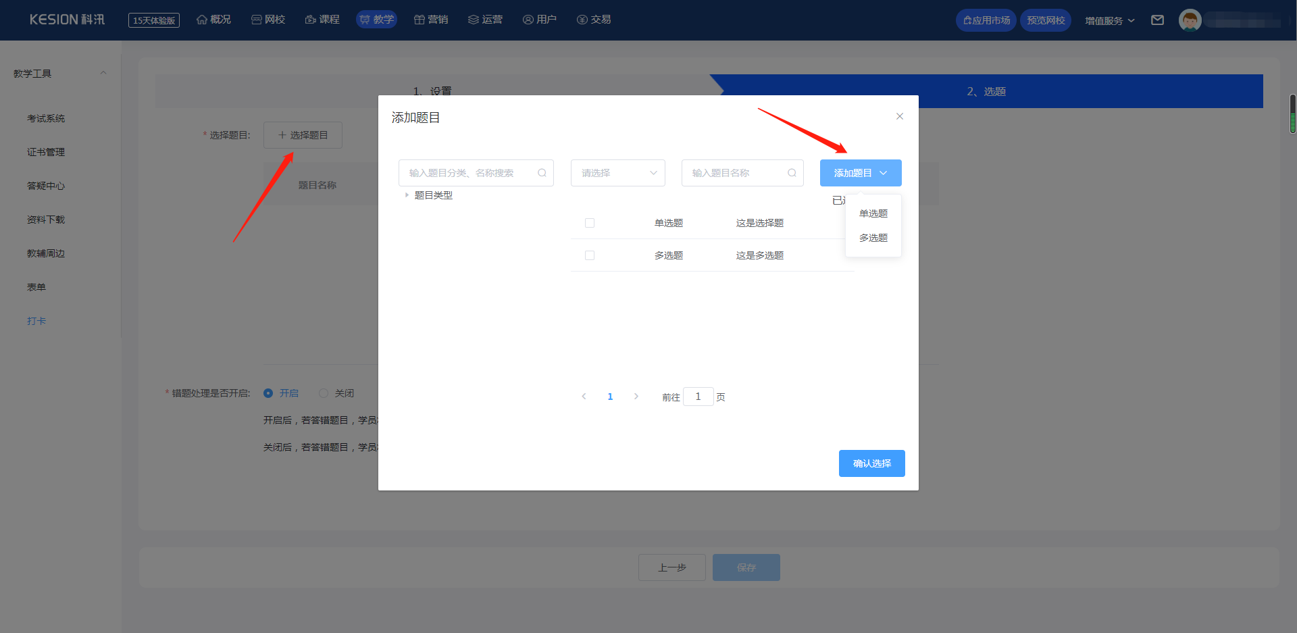Go to previous page arrow in pagination
The width and height of the screenshot is (1297, 633).
[x=584, y=397]
